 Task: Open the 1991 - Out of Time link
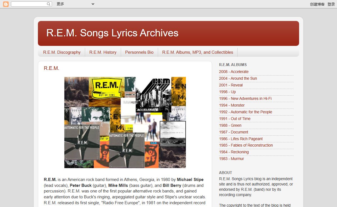coord(235,119)
